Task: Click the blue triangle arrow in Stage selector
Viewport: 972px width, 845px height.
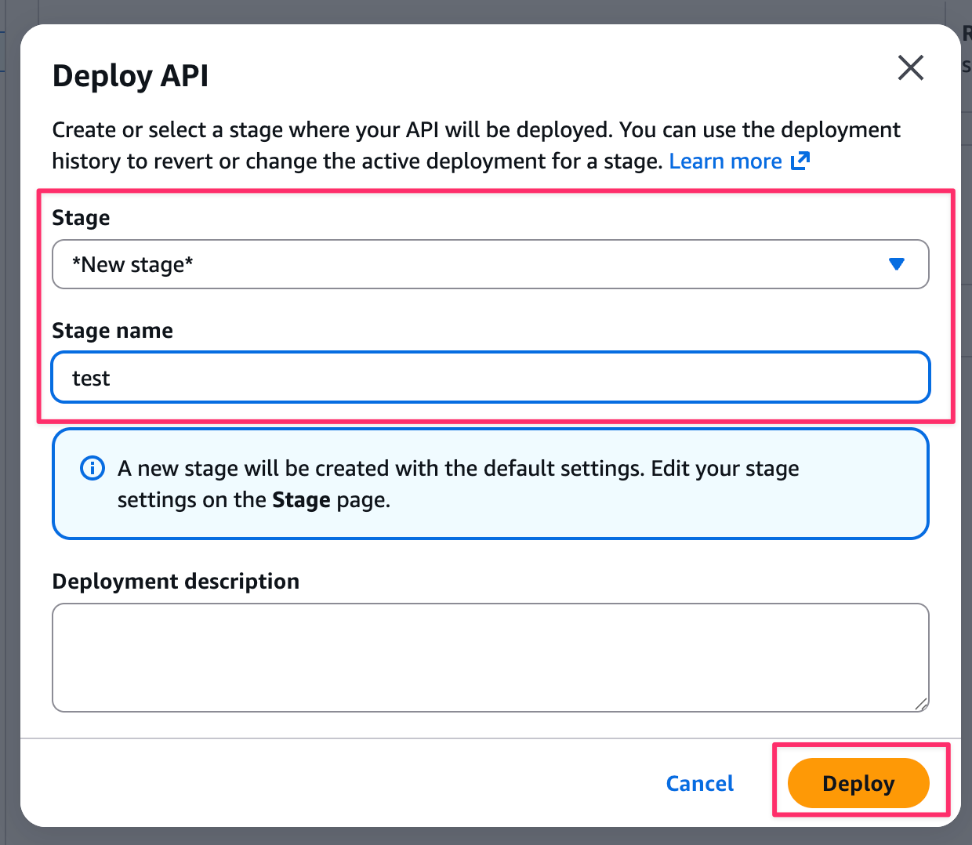Action: pos(897,265)
